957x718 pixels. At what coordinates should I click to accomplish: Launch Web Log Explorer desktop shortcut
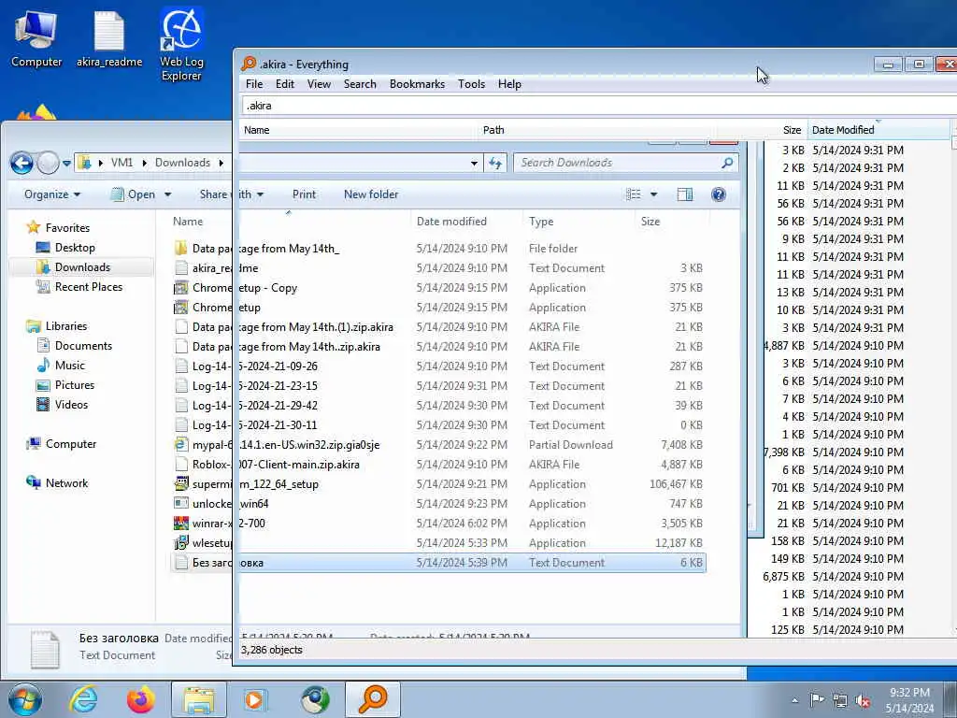(x=181, y=44)
